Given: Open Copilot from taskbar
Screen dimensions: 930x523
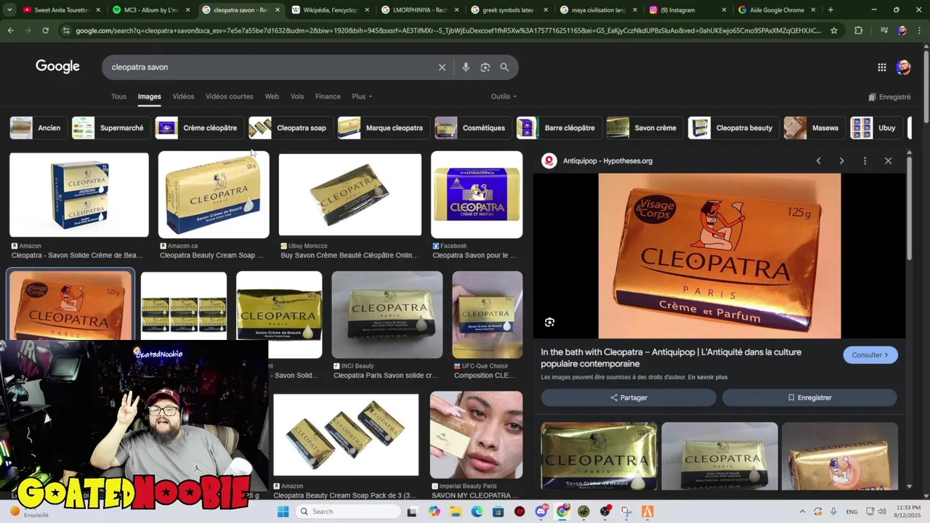Looking at the screenshot, I should [434, 511].
